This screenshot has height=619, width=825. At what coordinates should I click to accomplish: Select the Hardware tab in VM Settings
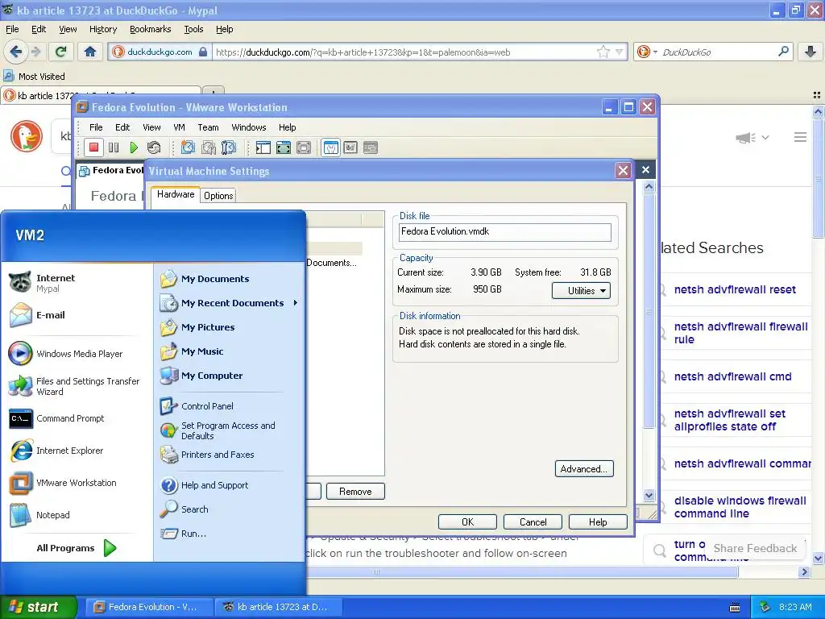tap(176, 194)
